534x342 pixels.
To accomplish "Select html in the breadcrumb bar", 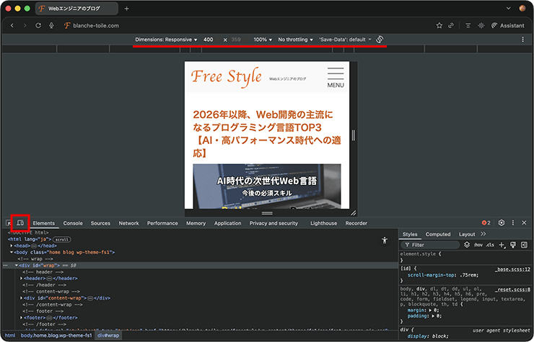I will point(10,336).
